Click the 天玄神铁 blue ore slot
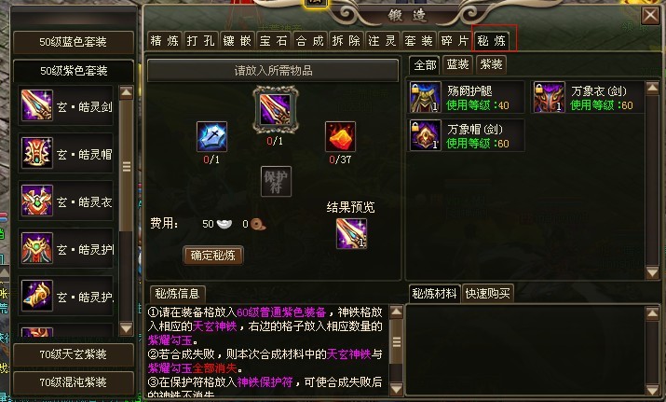 [x=212, y=136]
